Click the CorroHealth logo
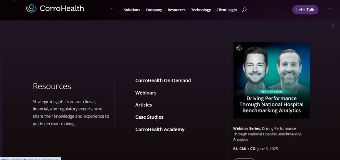Viewport: 340px width, 160px height. (55, 8)
